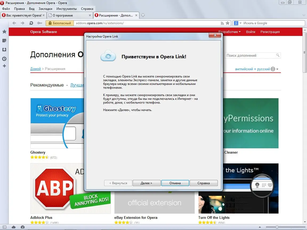The height and width of the screenshot is (230, 307).
Task: Open the Ghostery banner thumbnail
Action: click(57, 123)
